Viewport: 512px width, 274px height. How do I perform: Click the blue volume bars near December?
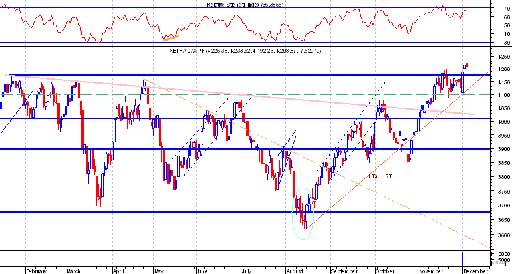coord(463,259)
